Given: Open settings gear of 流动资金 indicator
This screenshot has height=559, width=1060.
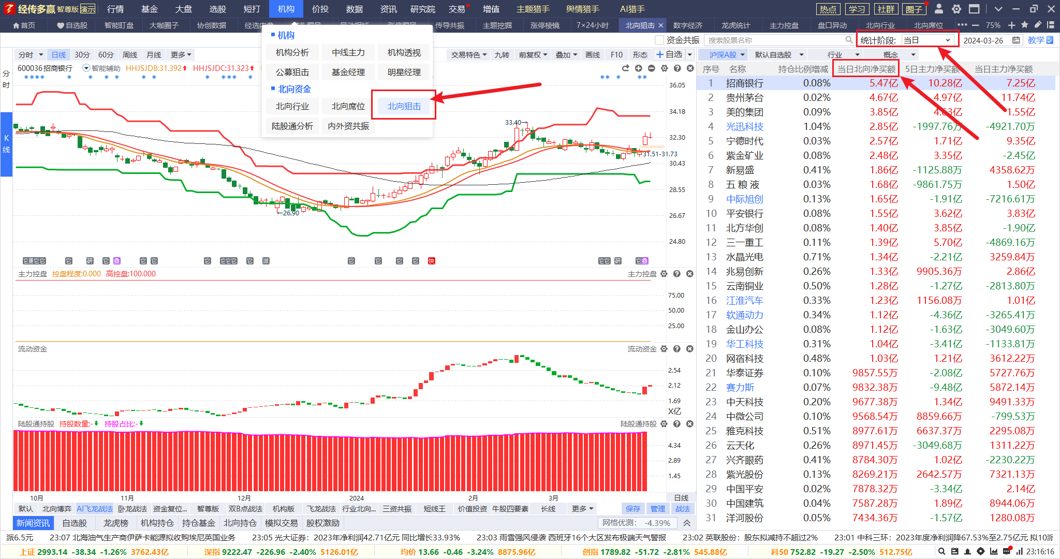Looking at the screenshot, I should pyautogui.click(x=664, y=349).
